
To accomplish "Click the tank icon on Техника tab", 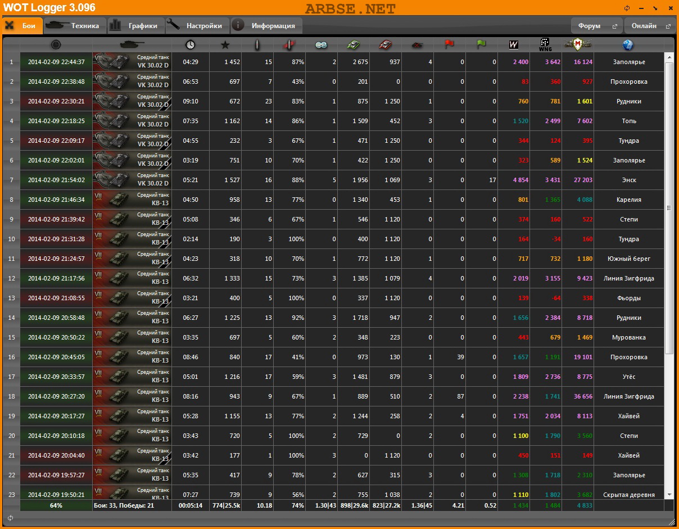I will pos(57,25).
